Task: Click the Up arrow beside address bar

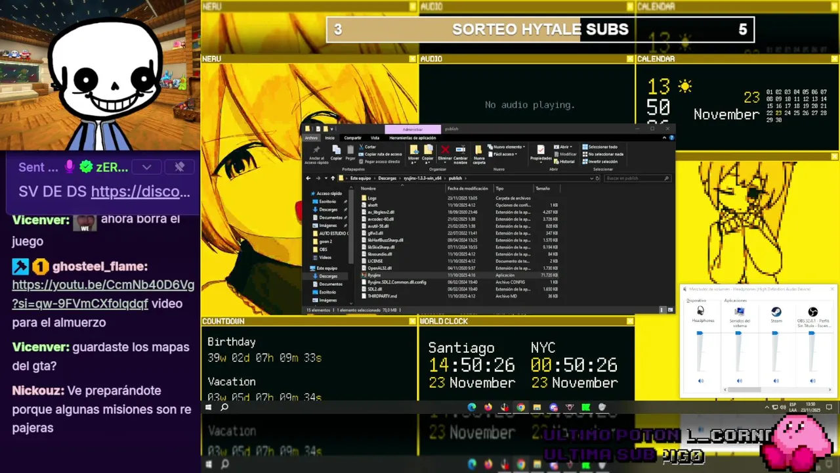Action: coord(333,178)
